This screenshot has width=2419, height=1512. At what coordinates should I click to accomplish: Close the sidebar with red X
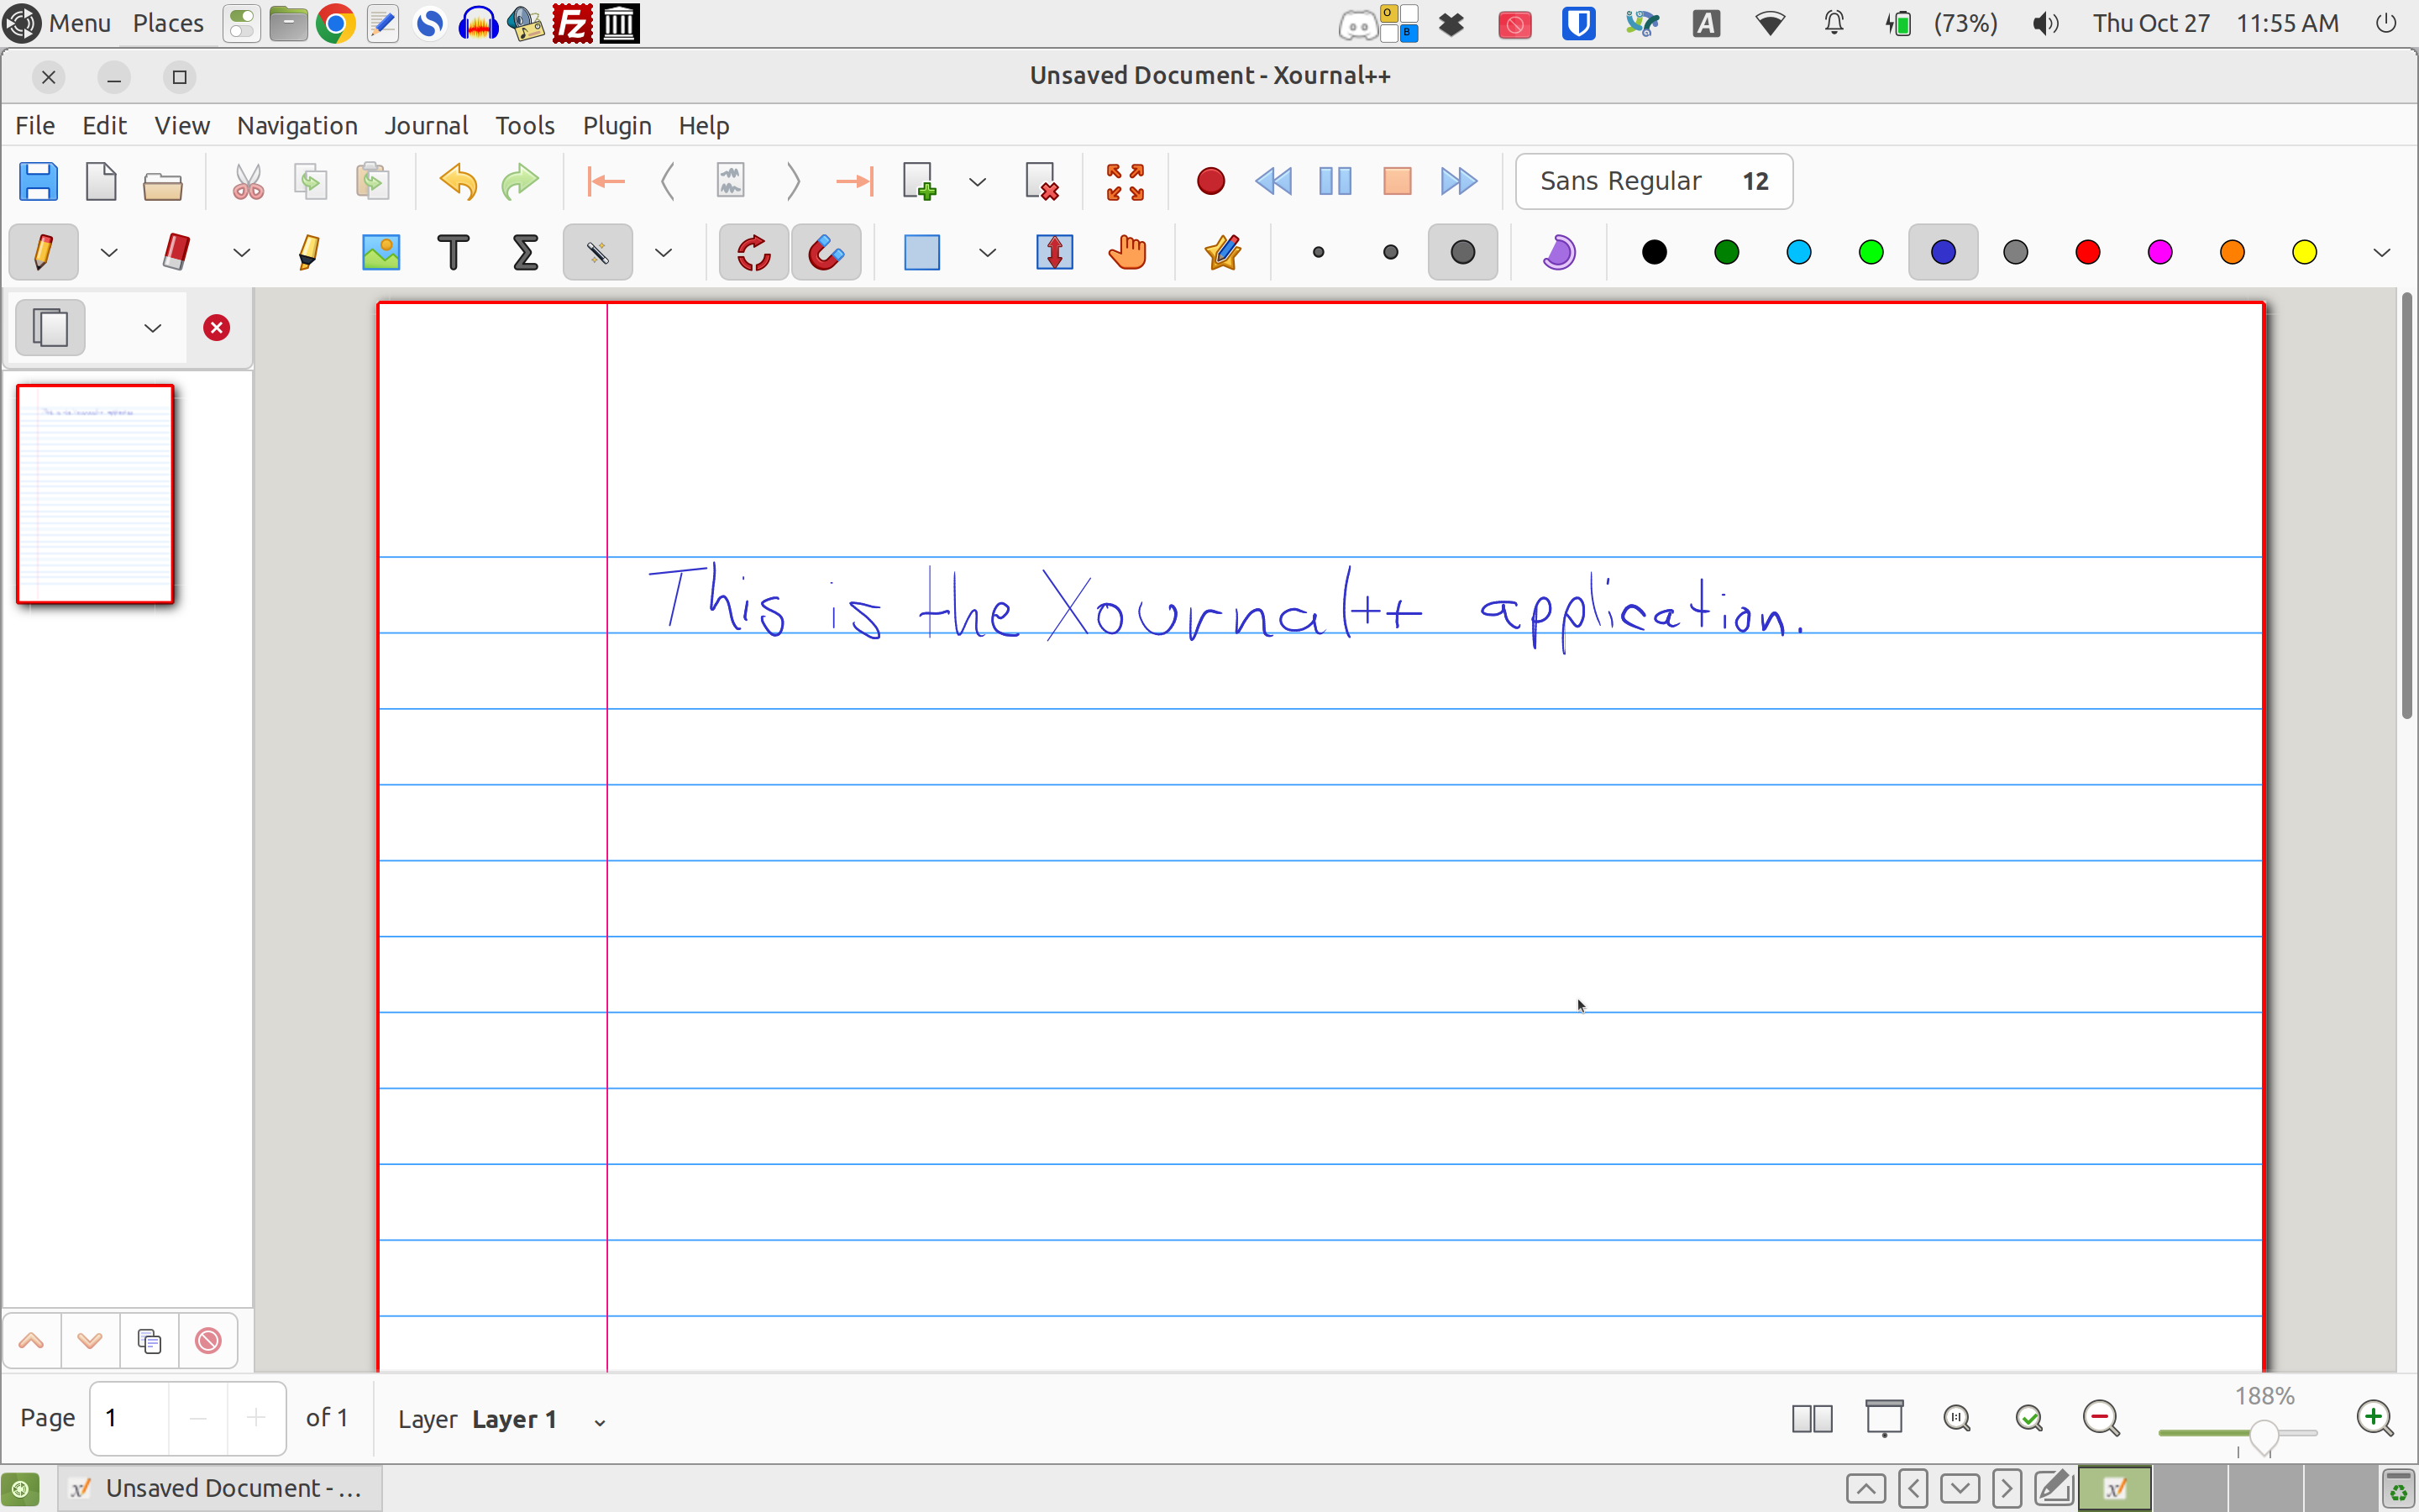[x=217, y=328]
